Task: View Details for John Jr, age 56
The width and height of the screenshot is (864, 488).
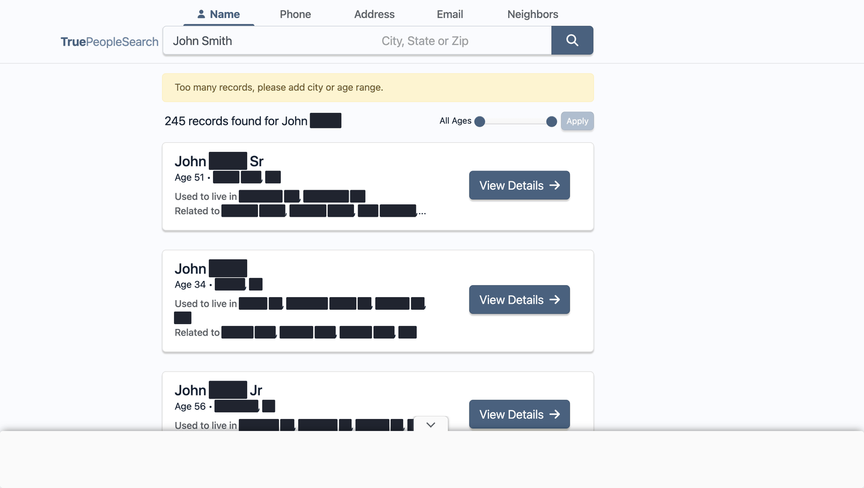Action: (x=520, y=414)
